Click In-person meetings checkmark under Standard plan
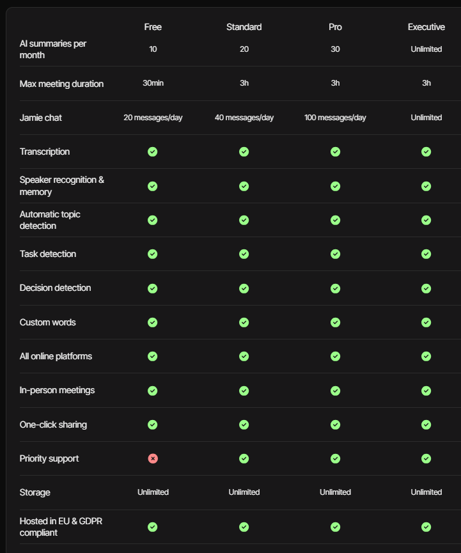This screenshot has height=553, width=461. coord(244,391)
